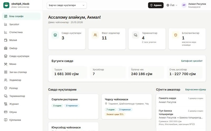Click the Админ button

[156, 5]
